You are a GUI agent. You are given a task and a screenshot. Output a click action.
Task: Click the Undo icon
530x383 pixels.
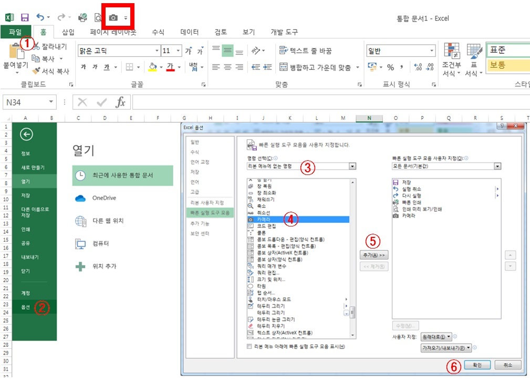(41, 17)
